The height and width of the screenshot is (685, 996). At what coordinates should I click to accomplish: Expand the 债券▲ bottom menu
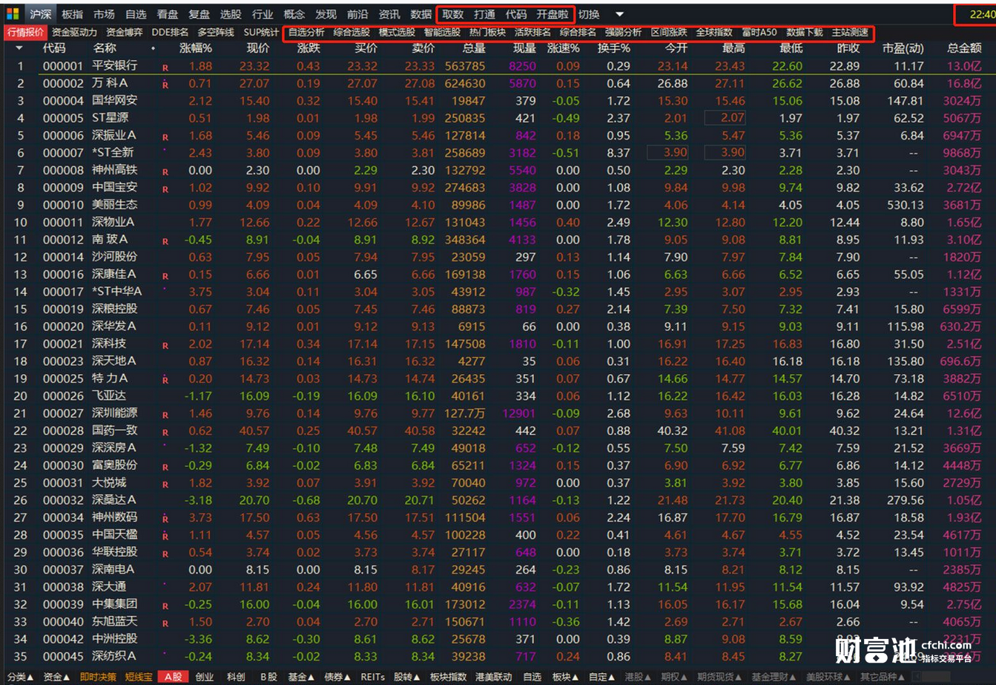[338, 677]
